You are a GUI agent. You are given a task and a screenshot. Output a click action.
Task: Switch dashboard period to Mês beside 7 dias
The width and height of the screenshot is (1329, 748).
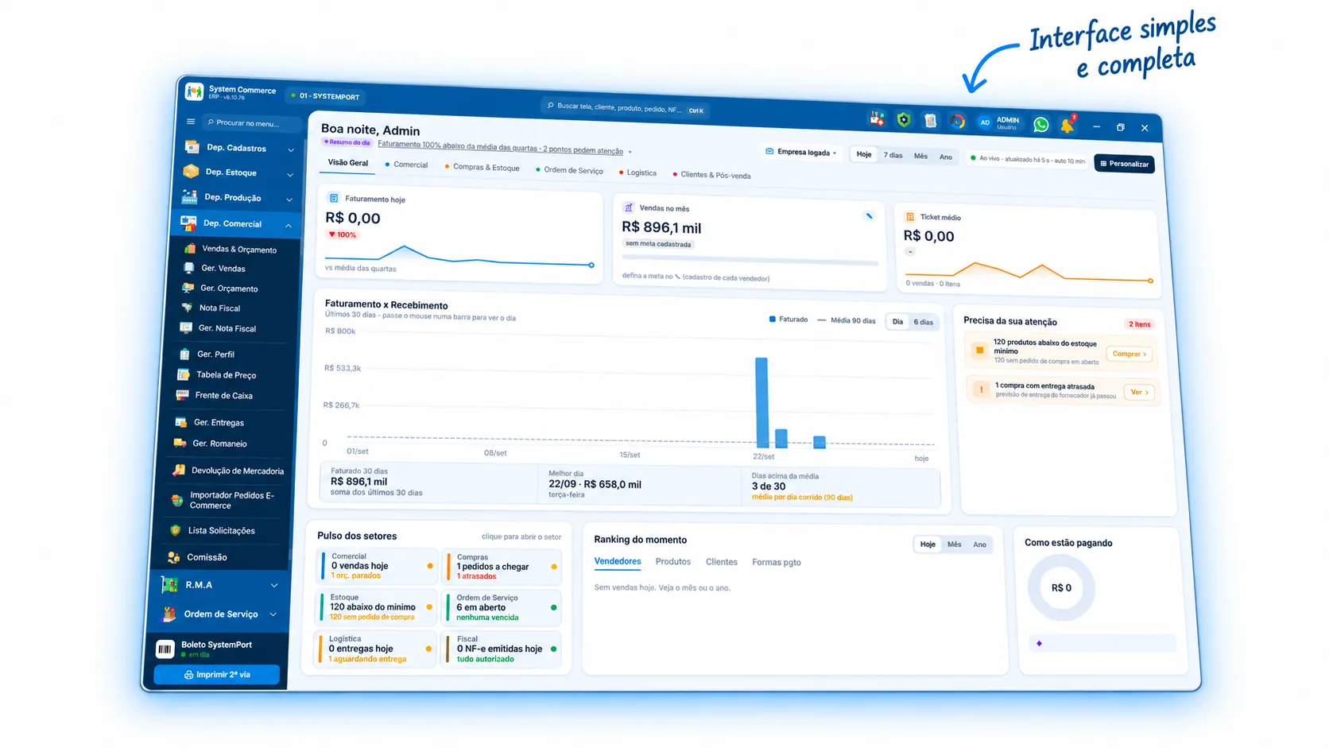pyautogui.click(x=920, y=156)
